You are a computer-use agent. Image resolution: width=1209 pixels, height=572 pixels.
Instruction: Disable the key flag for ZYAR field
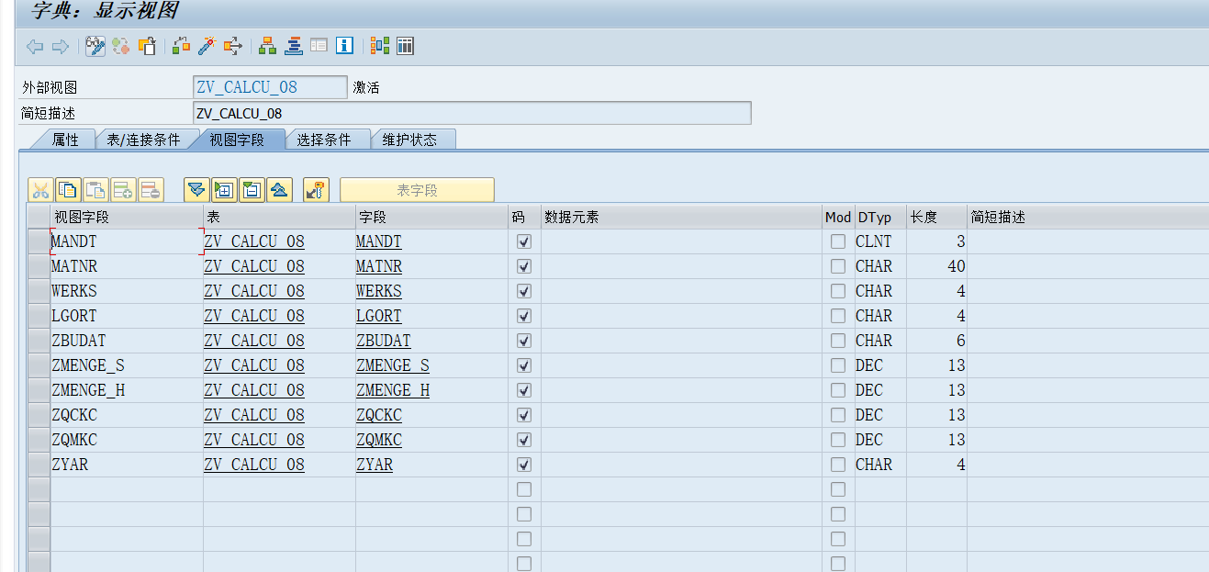(x=523, y=464)
